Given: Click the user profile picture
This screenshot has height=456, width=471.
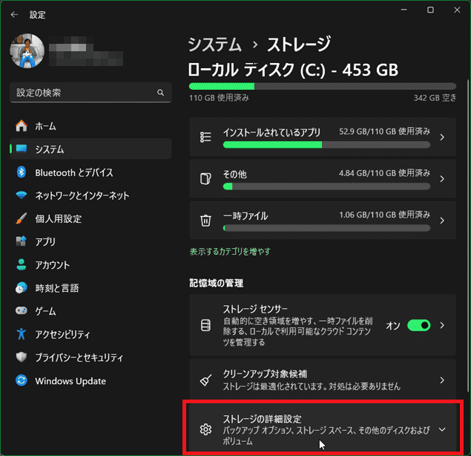Looking at the screenshot, I should click(27, 51).
